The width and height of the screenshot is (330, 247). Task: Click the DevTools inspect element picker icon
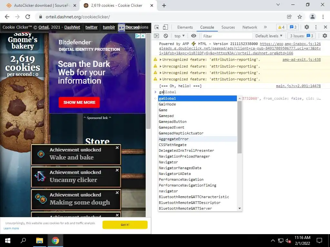(x=157, y=27)
